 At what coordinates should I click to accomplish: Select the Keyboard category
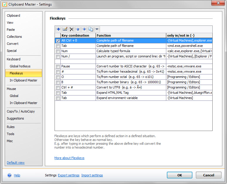(x=13, y=59)
